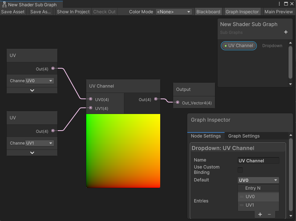Click the plus icon in the Blackboard panel
Viewport: 296px width, 221px height.
(286, 32)
